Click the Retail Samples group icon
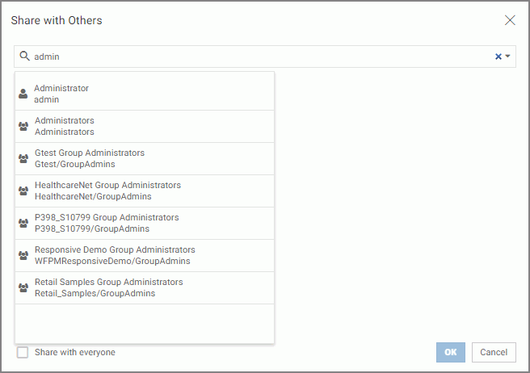Image resolution: width=530 pixels, height=373 pixels. [23, 288]
